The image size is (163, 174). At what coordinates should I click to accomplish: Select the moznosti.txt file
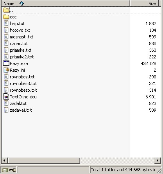click(21, 37)
